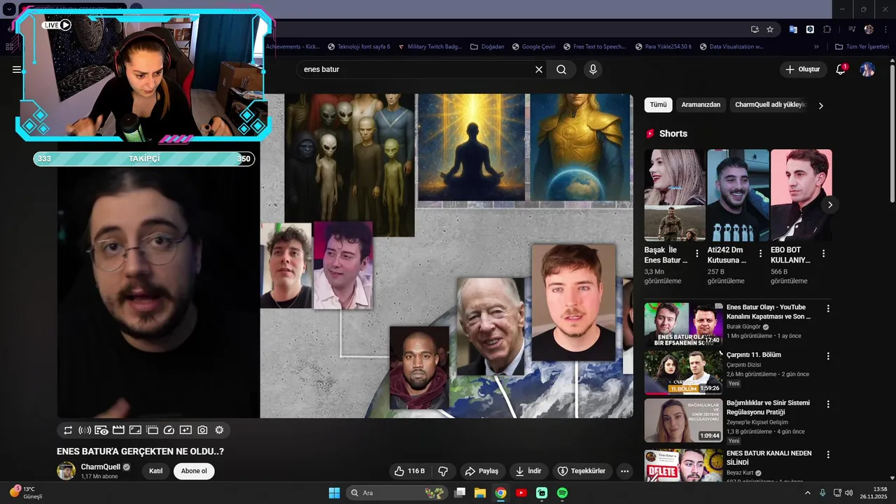The height and width of the screenshot is (504, 896).
Task: Click the Abone ol subscribe button
Action: [194, 471]
